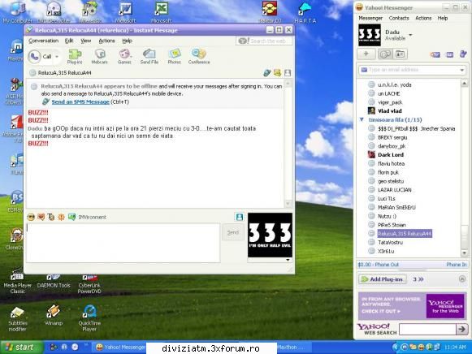Viewport: 472px width, 354px height.
Task: Start a Conference from the toolbar
Action: pos(199,56)
